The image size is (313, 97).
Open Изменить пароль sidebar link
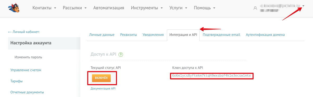(x=28, y=57)
